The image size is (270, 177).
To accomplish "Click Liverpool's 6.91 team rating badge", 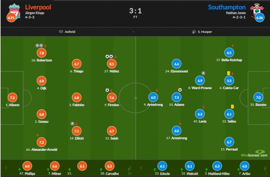I will click(11, 18).
